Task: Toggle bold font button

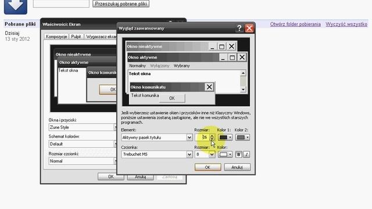Action: [x=238, y=154]
